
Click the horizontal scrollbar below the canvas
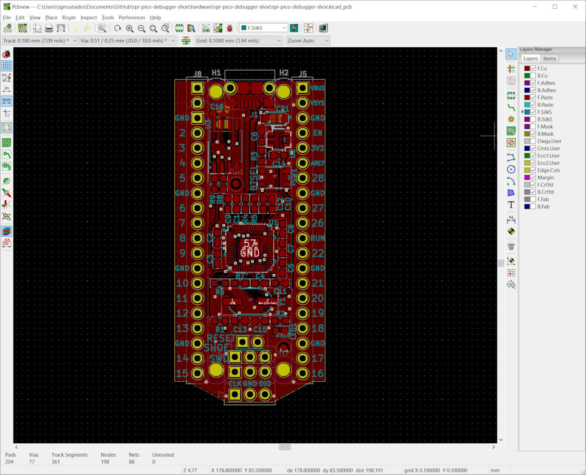pos(285,447)
